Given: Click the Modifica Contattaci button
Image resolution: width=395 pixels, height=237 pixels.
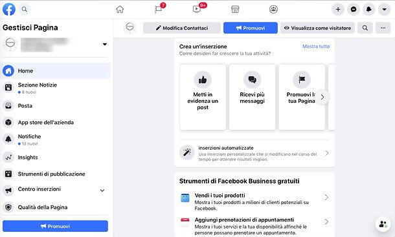Looking at the screenshot, I should click(x=182, y=28).
